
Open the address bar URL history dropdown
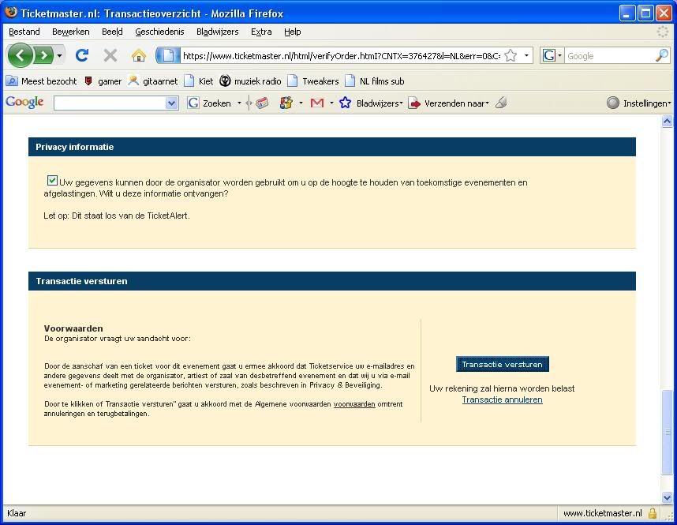point(526,56)
